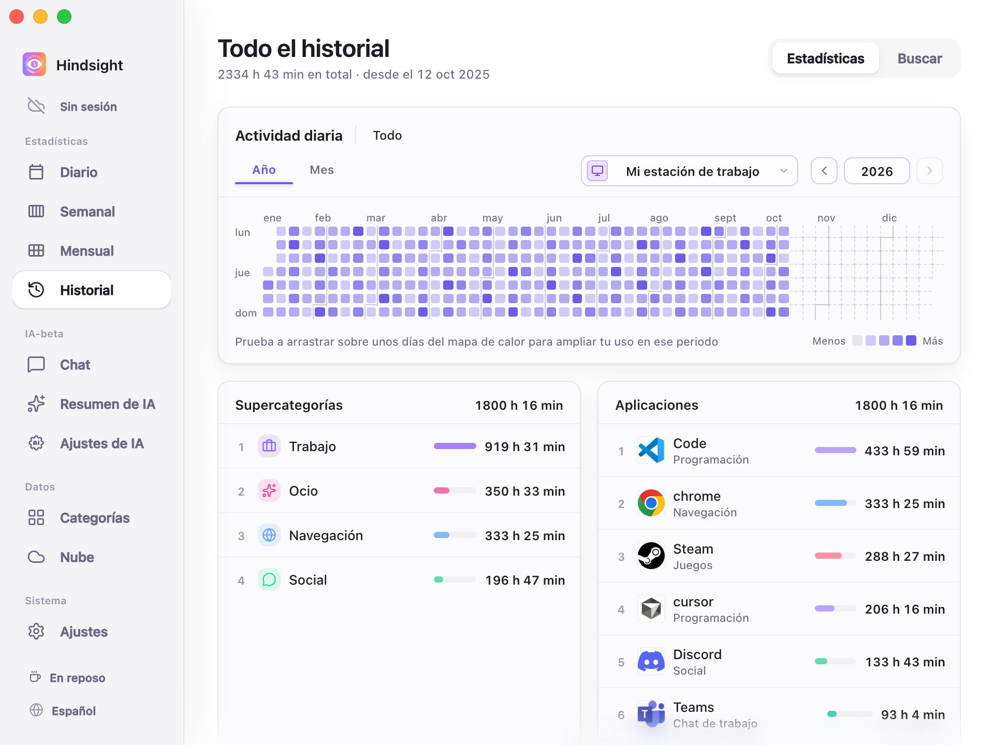Screen dimensions: 994x745
Task: Select the Buscar tab
Action: pyautogui.click(x=920, y=58)
